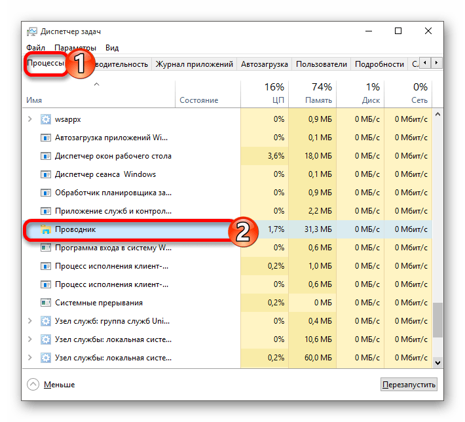Minimize the Диспетчер задач window
This screenshot has height=422, width=465.
pos(369,31)
